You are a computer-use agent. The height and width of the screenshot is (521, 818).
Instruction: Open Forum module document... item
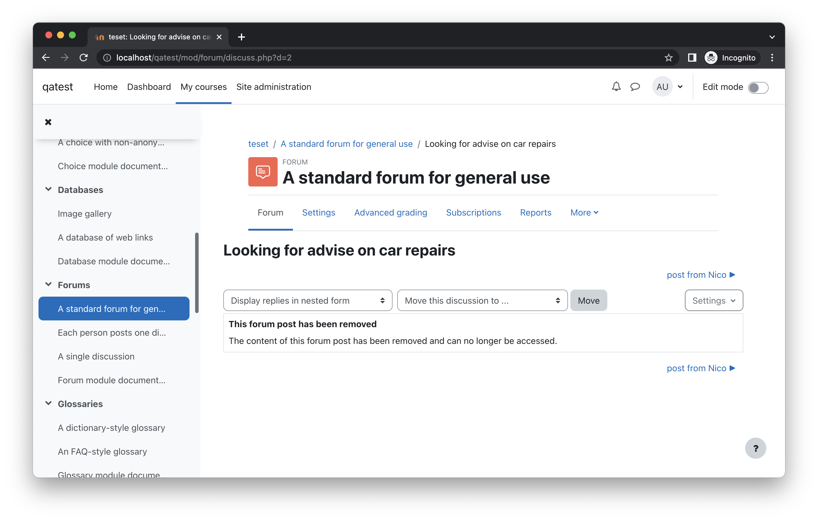pyautogui.click(x=112, y=380)
